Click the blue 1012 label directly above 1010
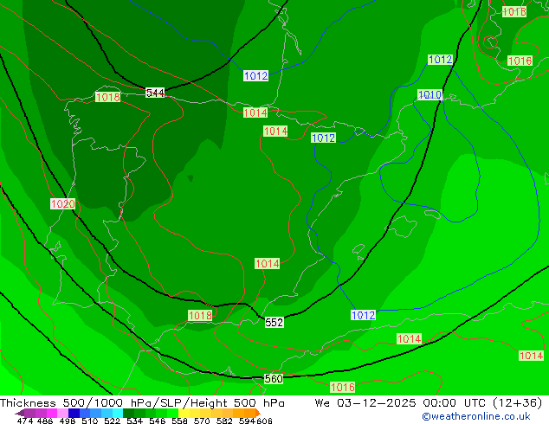Screen dimensions: 549x424 [440, 60]
